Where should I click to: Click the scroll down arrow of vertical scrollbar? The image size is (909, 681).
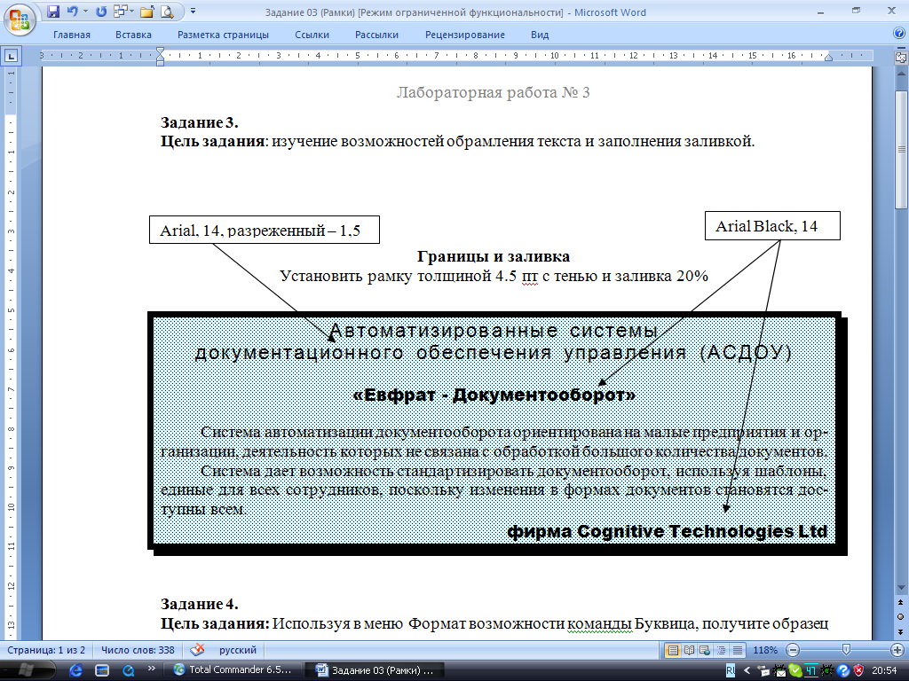pos(901,589)
